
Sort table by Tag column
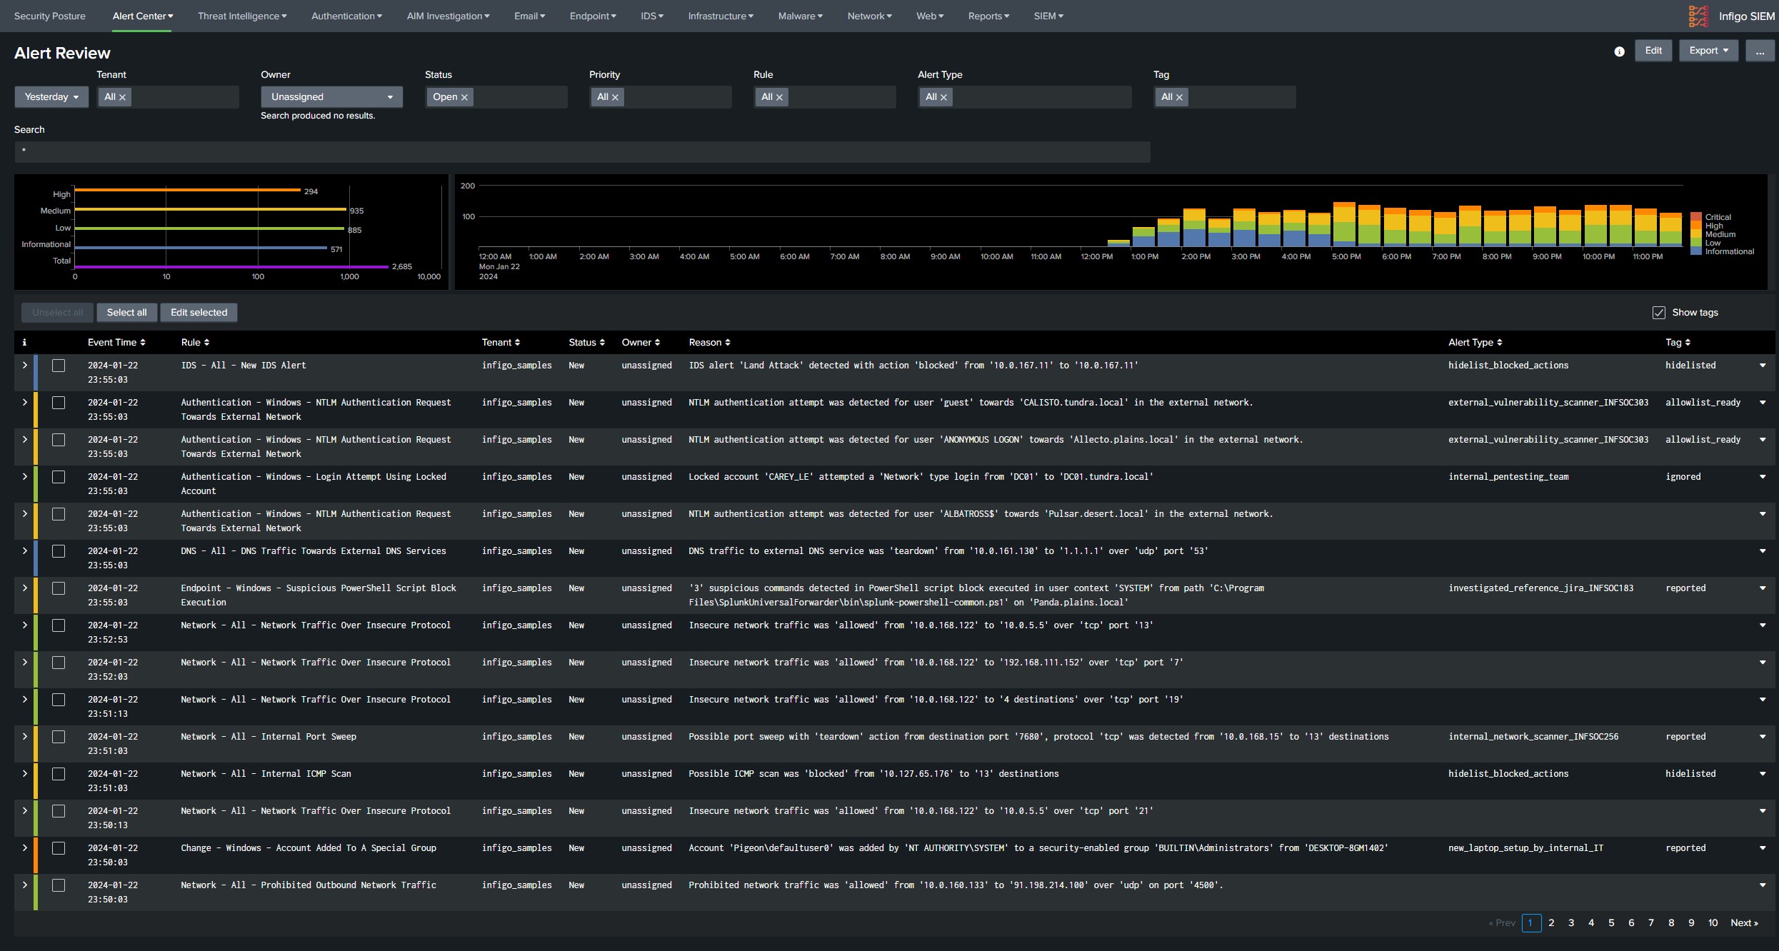[x=1678, y=343]
